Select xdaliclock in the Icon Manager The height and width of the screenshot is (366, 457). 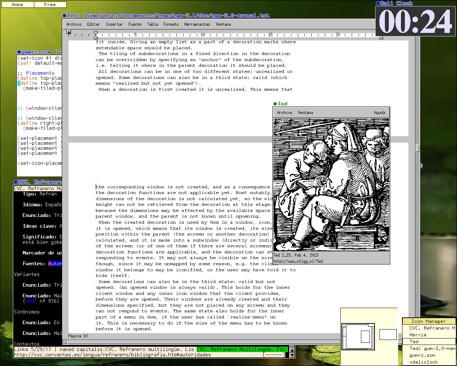(429, 362)
